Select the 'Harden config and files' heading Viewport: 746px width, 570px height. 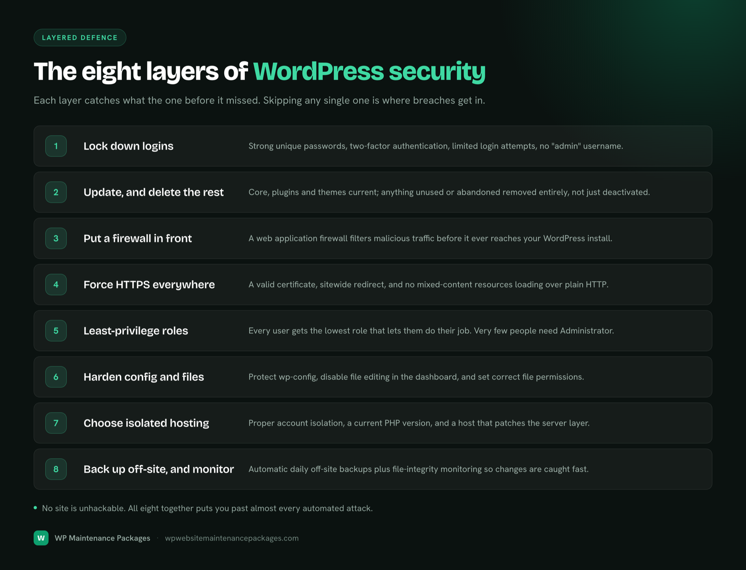pyautogui.click(x=144, y=377)
